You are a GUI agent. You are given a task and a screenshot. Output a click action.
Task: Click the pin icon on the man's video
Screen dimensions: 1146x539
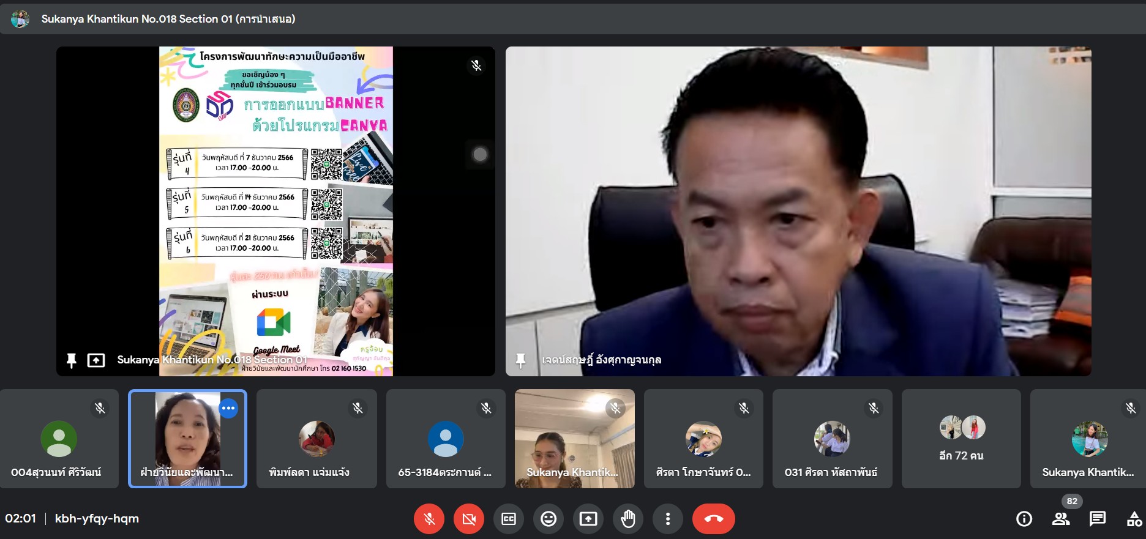click(520, 360)
